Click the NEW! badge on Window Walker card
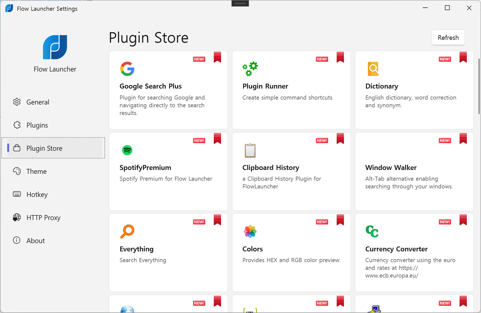Image resolution: width=481 pixels, height=313 pixels. coord(445,141)
